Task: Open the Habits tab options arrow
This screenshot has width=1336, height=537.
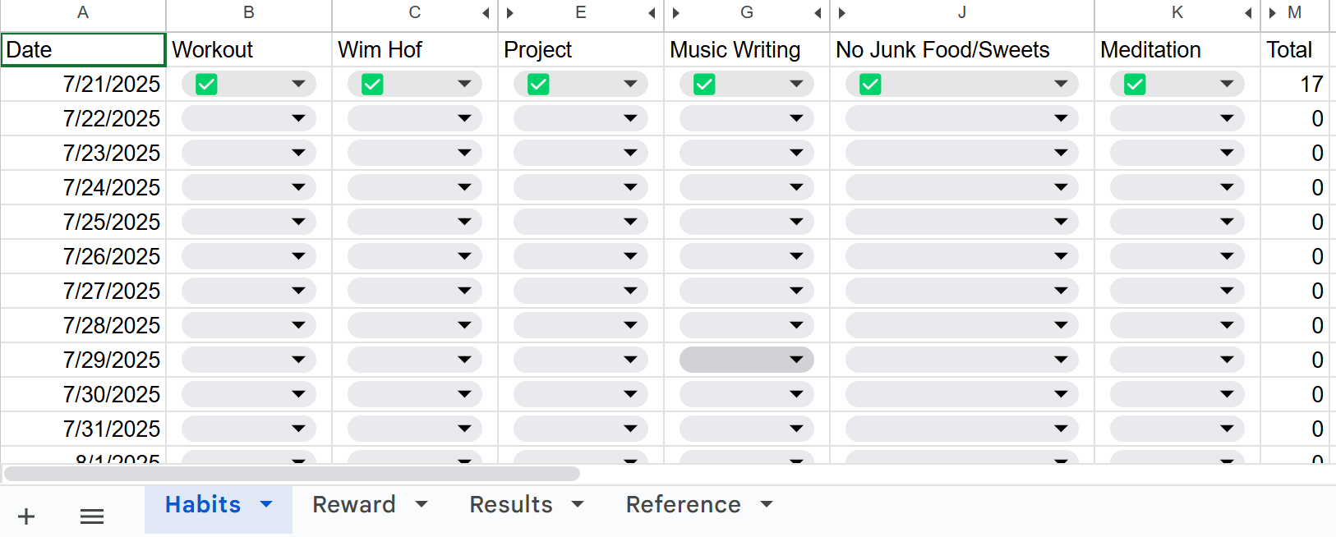Action: point(266,504)
